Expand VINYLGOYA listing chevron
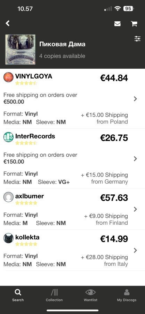Image resolution: width=145 pixels, height=314 pixels. pos(135,98)
